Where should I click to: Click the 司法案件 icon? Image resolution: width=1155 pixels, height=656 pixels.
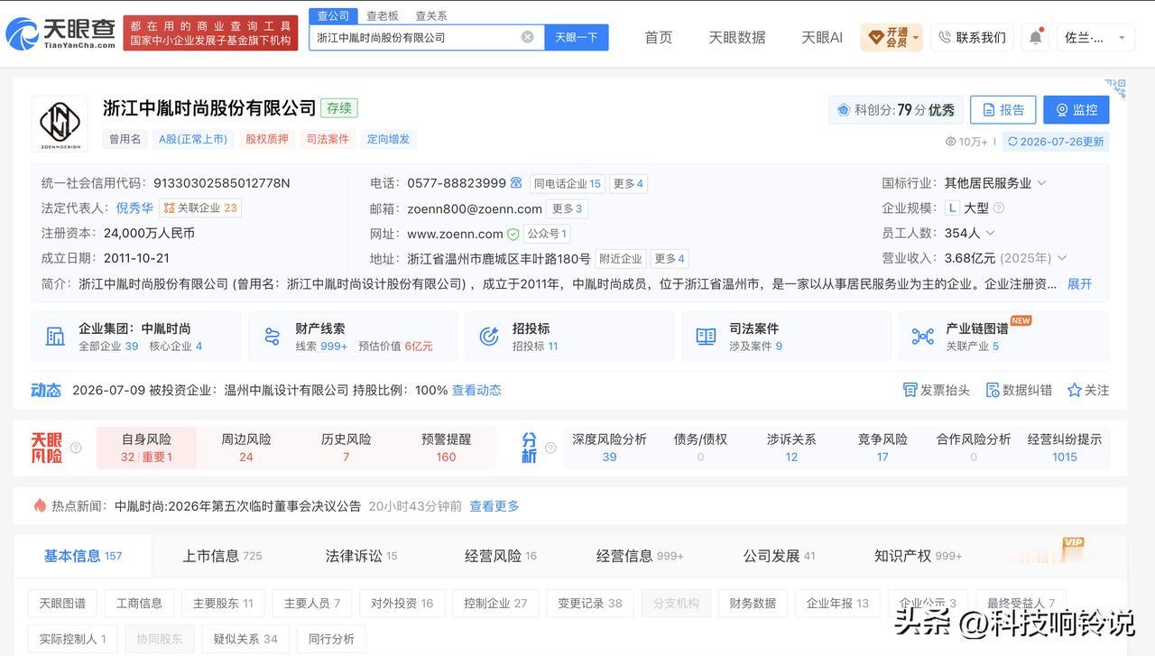(706, 337)
